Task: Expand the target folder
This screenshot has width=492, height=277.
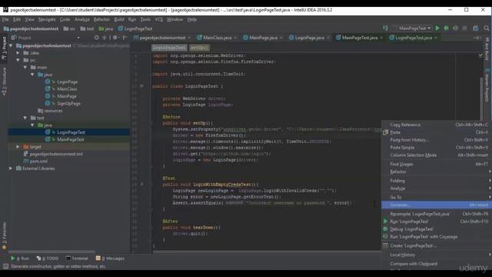Action: coord(18,147)
